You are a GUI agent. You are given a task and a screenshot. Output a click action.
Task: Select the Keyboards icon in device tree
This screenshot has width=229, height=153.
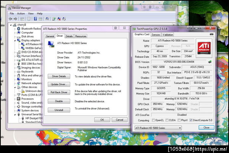(x=19, y=72)
